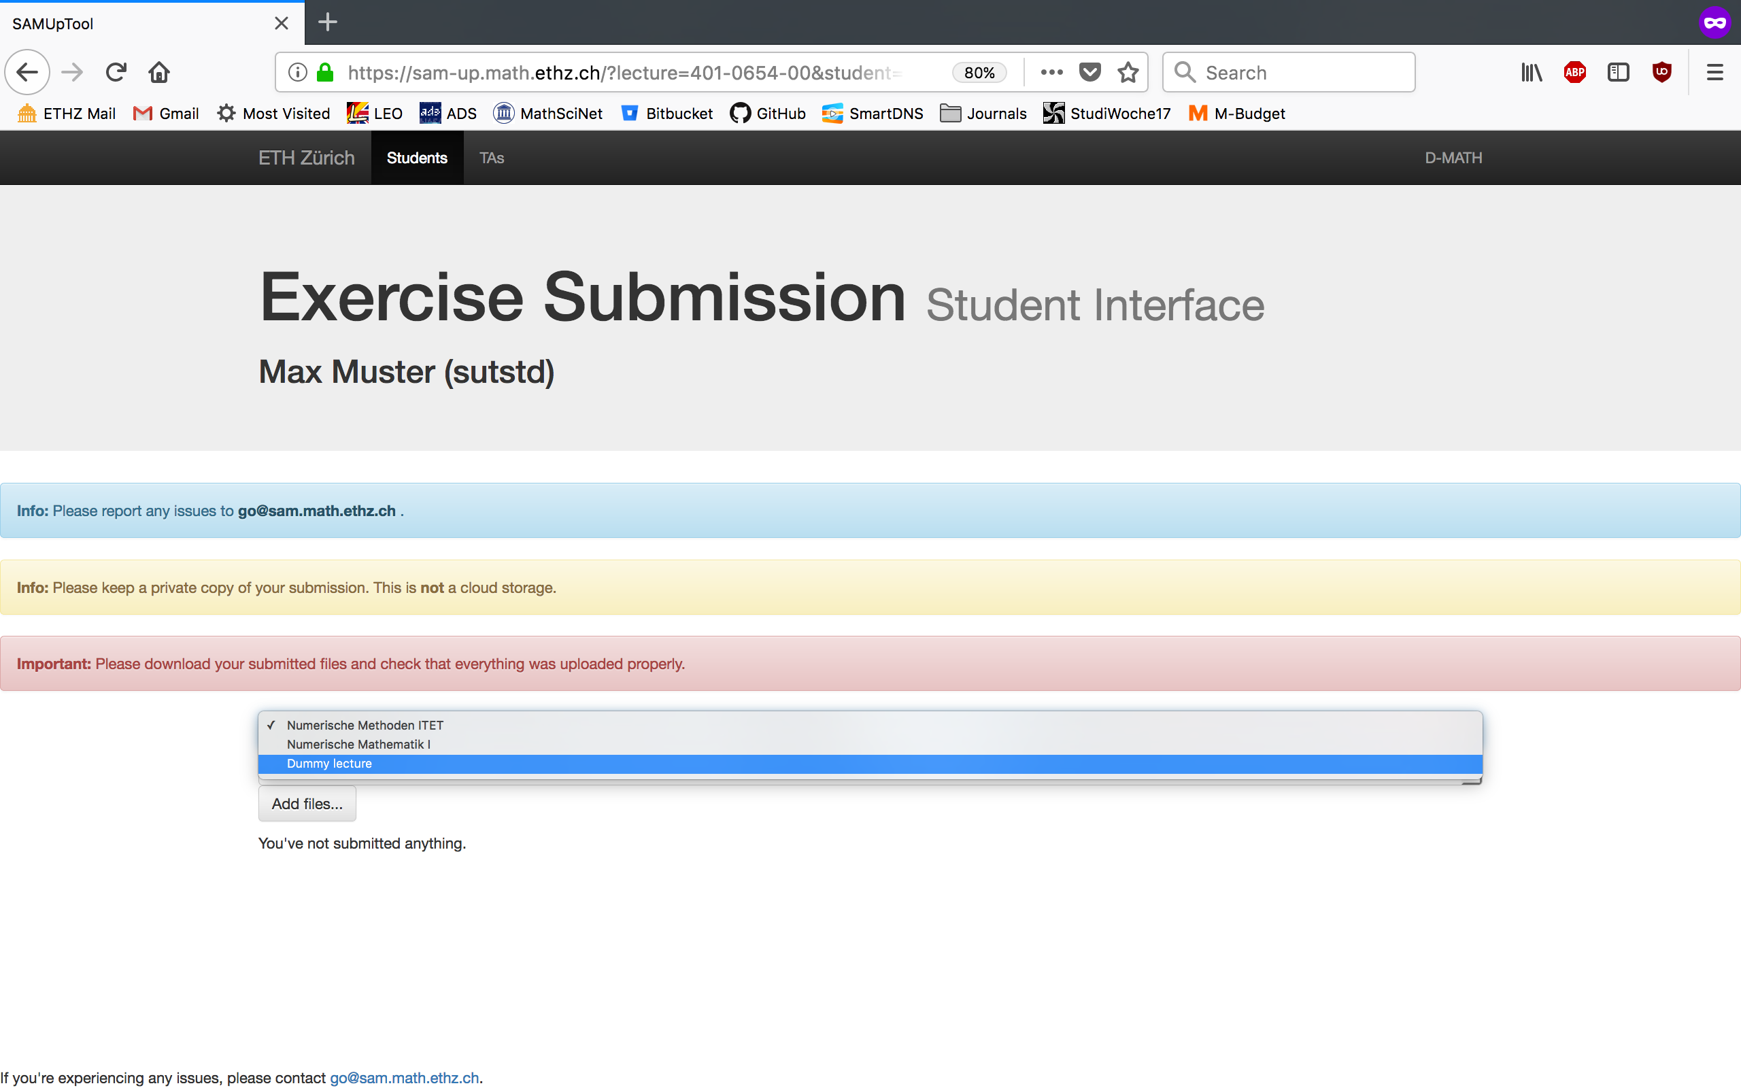Select Numerische Methoden ITET option
The height and width of the screenshot is (1088, 1741).
tap(870, 725)
